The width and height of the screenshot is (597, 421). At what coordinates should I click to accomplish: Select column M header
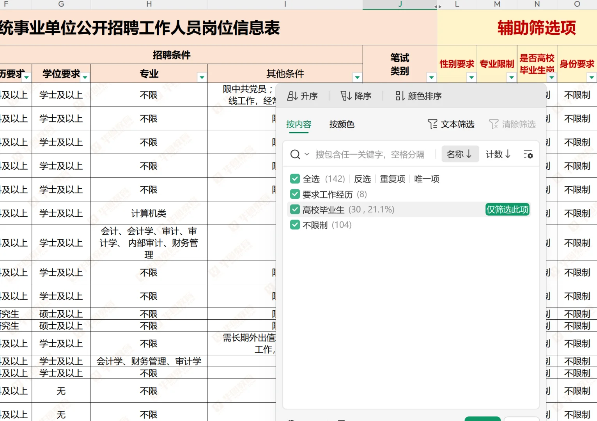click(497, 4)
